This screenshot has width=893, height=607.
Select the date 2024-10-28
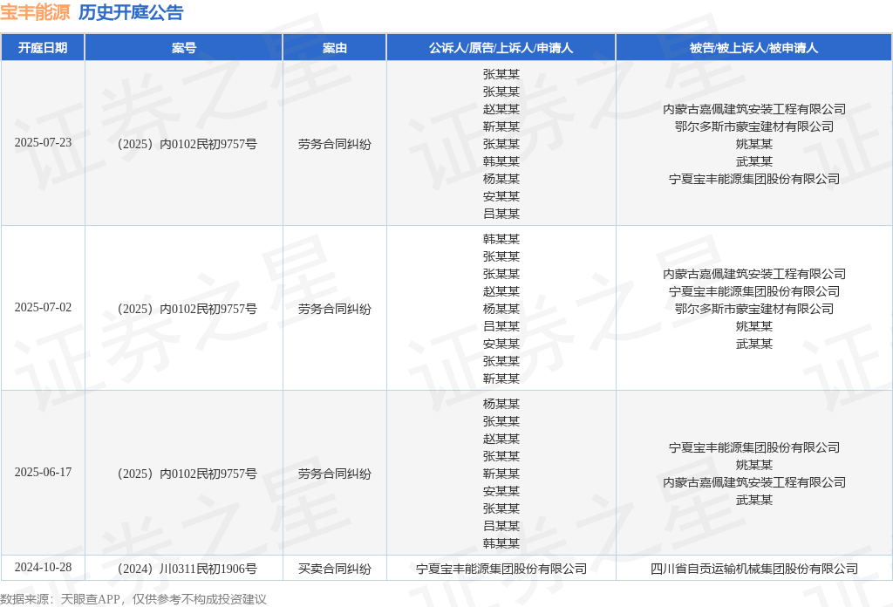(44, 567)
